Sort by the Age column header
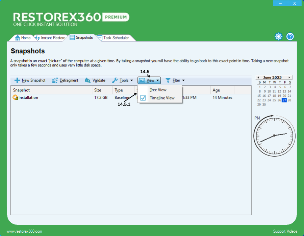 (222, 90)
